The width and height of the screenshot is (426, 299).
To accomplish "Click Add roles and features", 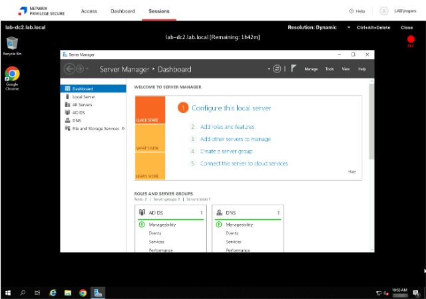I will [x=227, y=127].
